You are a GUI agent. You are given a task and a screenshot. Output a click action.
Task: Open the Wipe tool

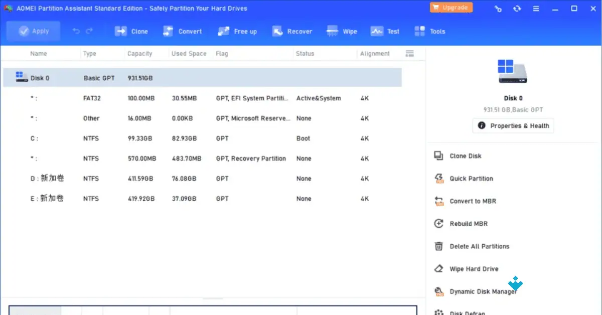[x=342, y=31]
